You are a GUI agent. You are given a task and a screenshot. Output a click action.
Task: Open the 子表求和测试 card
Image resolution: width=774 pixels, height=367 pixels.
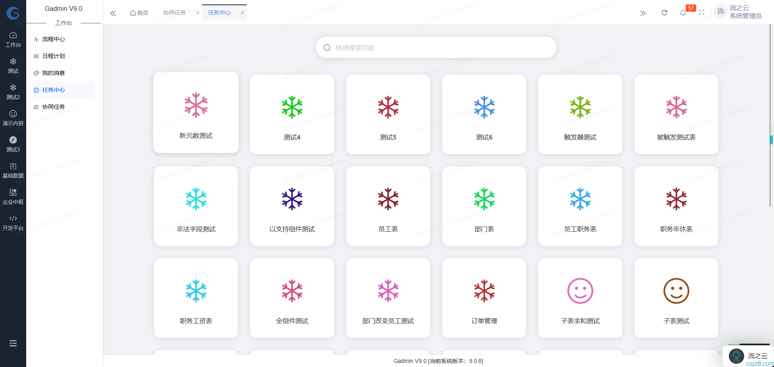(x=580, y=298)
